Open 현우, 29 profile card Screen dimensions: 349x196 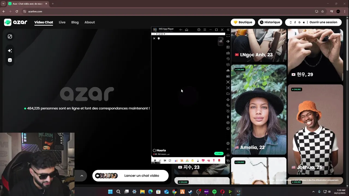pos(315,55)
